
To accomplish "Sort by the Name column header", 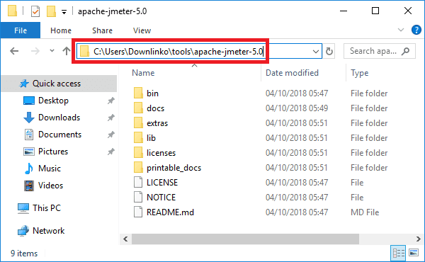I will [143, 73].
